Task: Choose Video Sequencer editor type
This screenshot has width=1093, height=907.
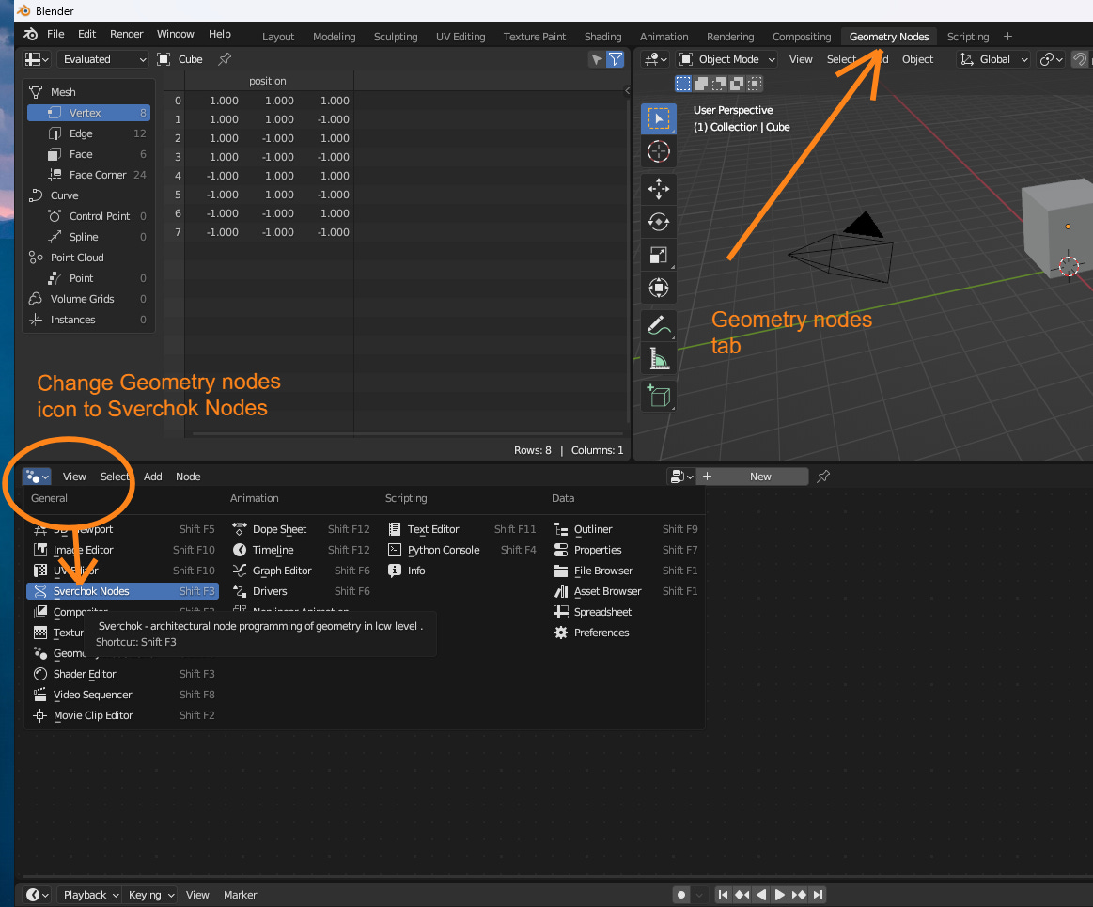Action: coord(123,696)
